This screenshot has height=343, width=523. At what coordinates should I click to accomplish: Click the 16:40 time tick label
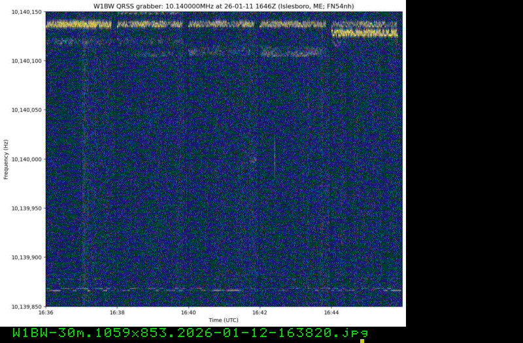(x=188, y=313)
